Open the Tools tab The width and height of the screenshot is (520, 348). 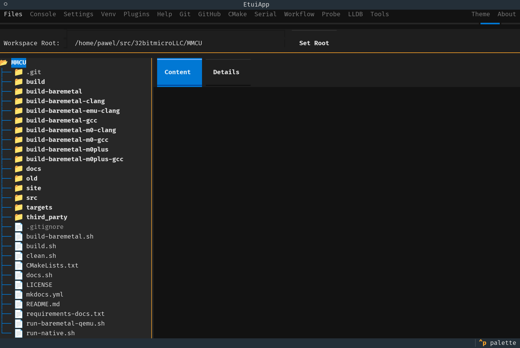(380, 14)
